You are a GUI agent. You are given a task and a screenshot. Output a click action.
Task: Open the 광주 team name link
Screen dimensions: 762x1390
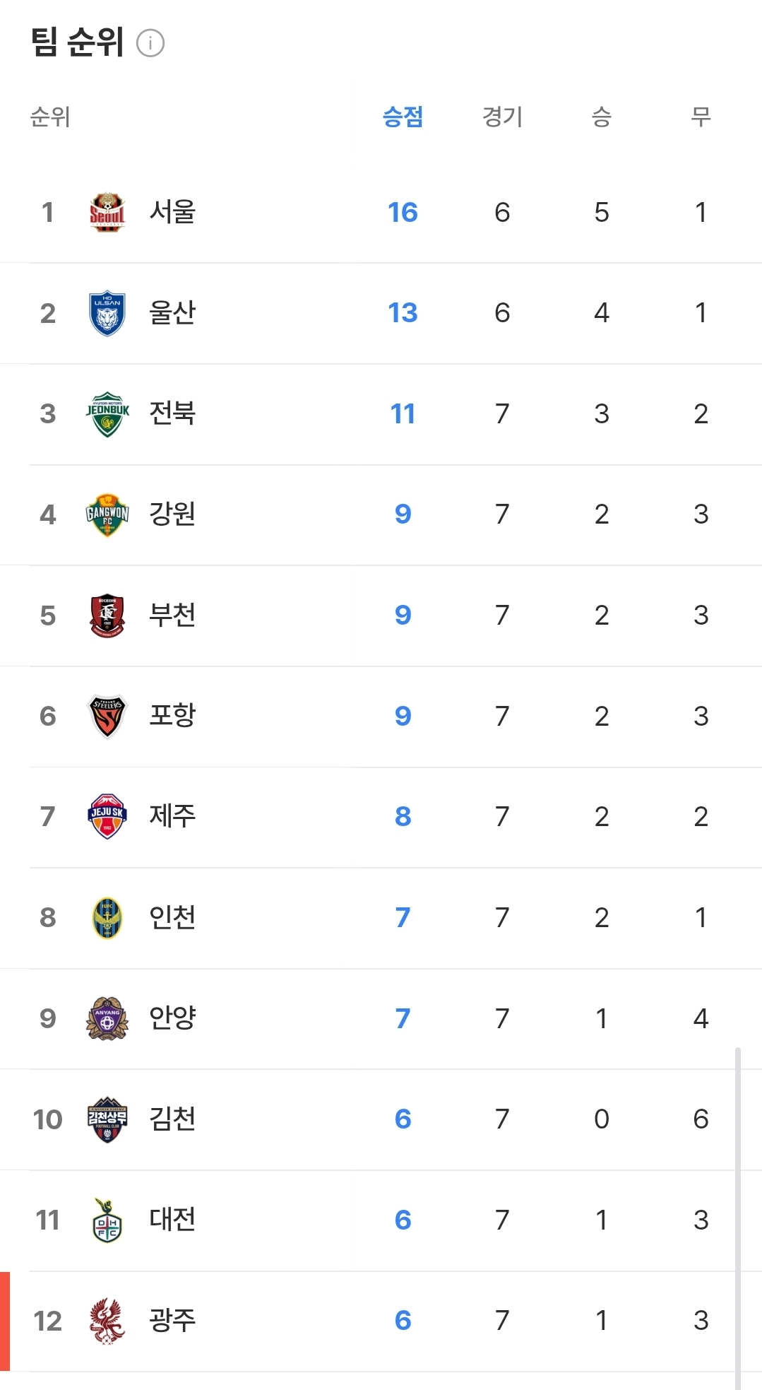tap(172, 1321)
